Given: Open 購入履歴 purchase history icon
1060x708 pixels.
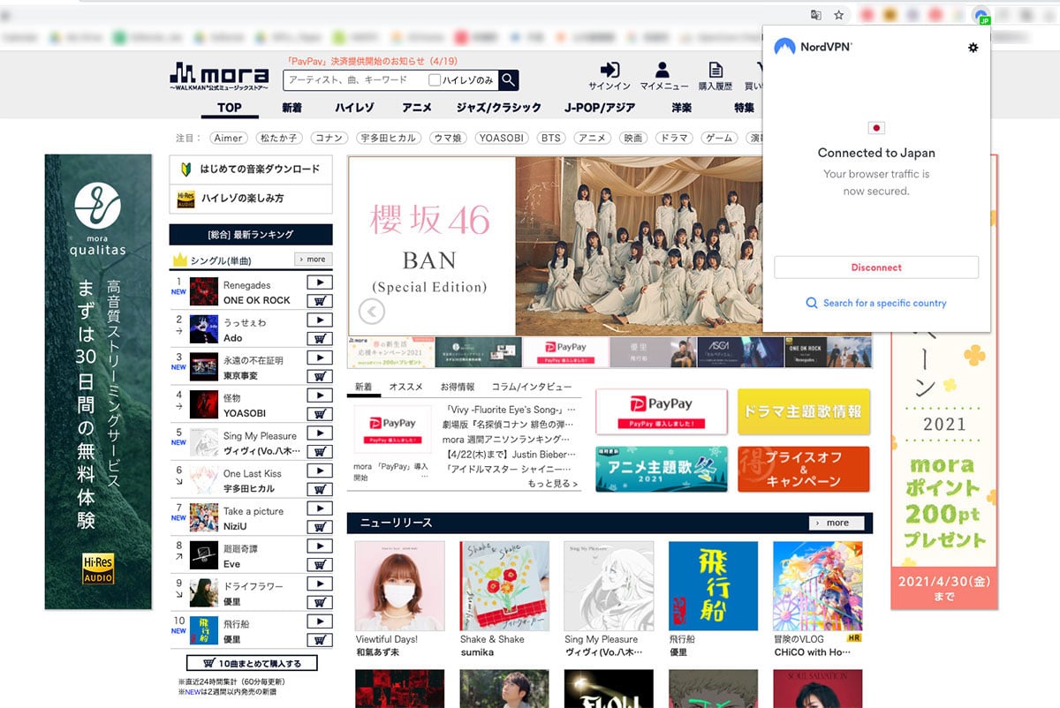Looking at the screenshot, I should point(715,71).
